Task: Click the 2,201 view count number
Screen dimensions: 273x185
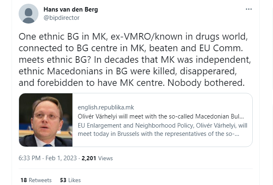Action: (89, 158)
